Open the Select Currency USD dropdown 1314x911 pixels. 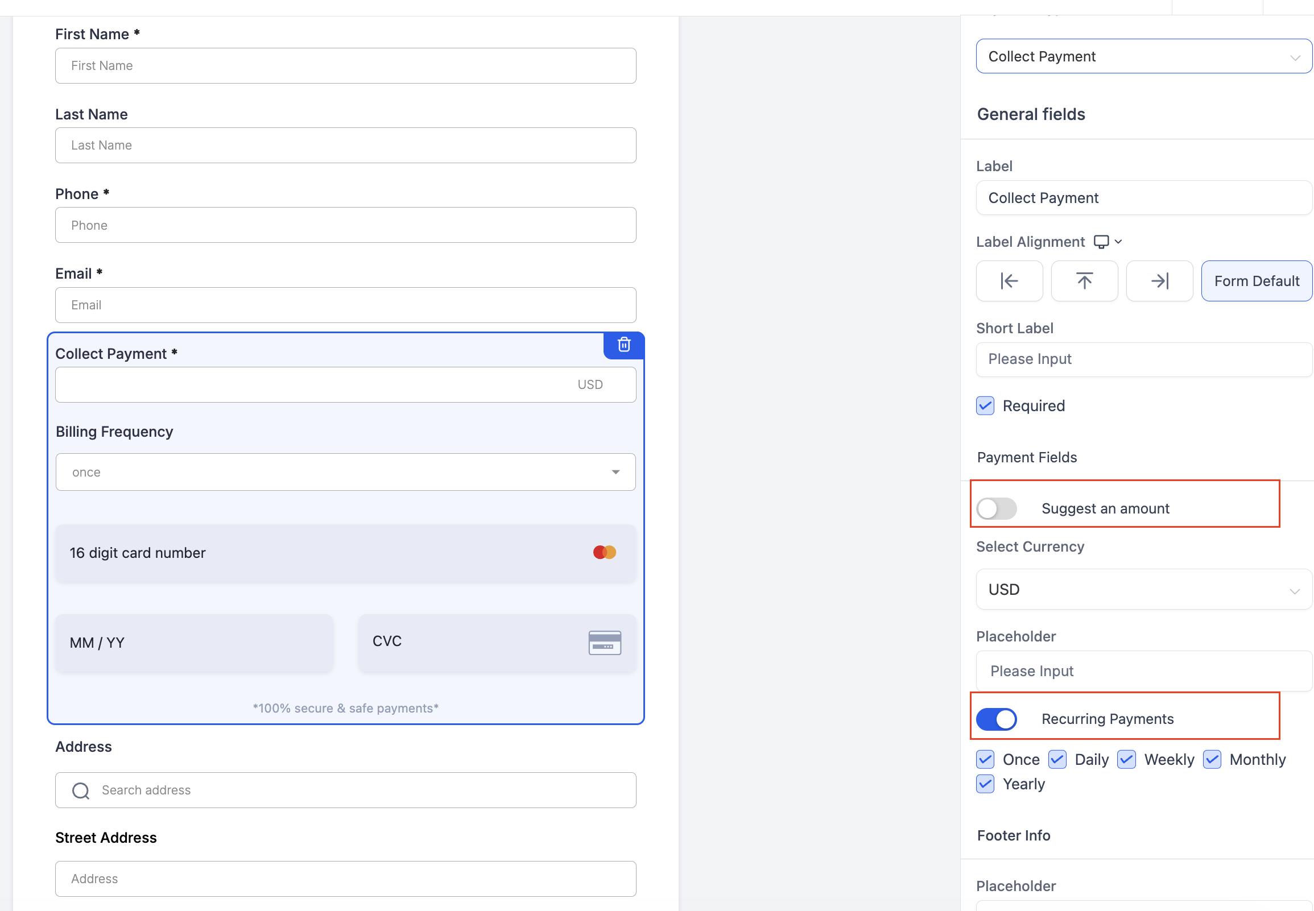1144,590
